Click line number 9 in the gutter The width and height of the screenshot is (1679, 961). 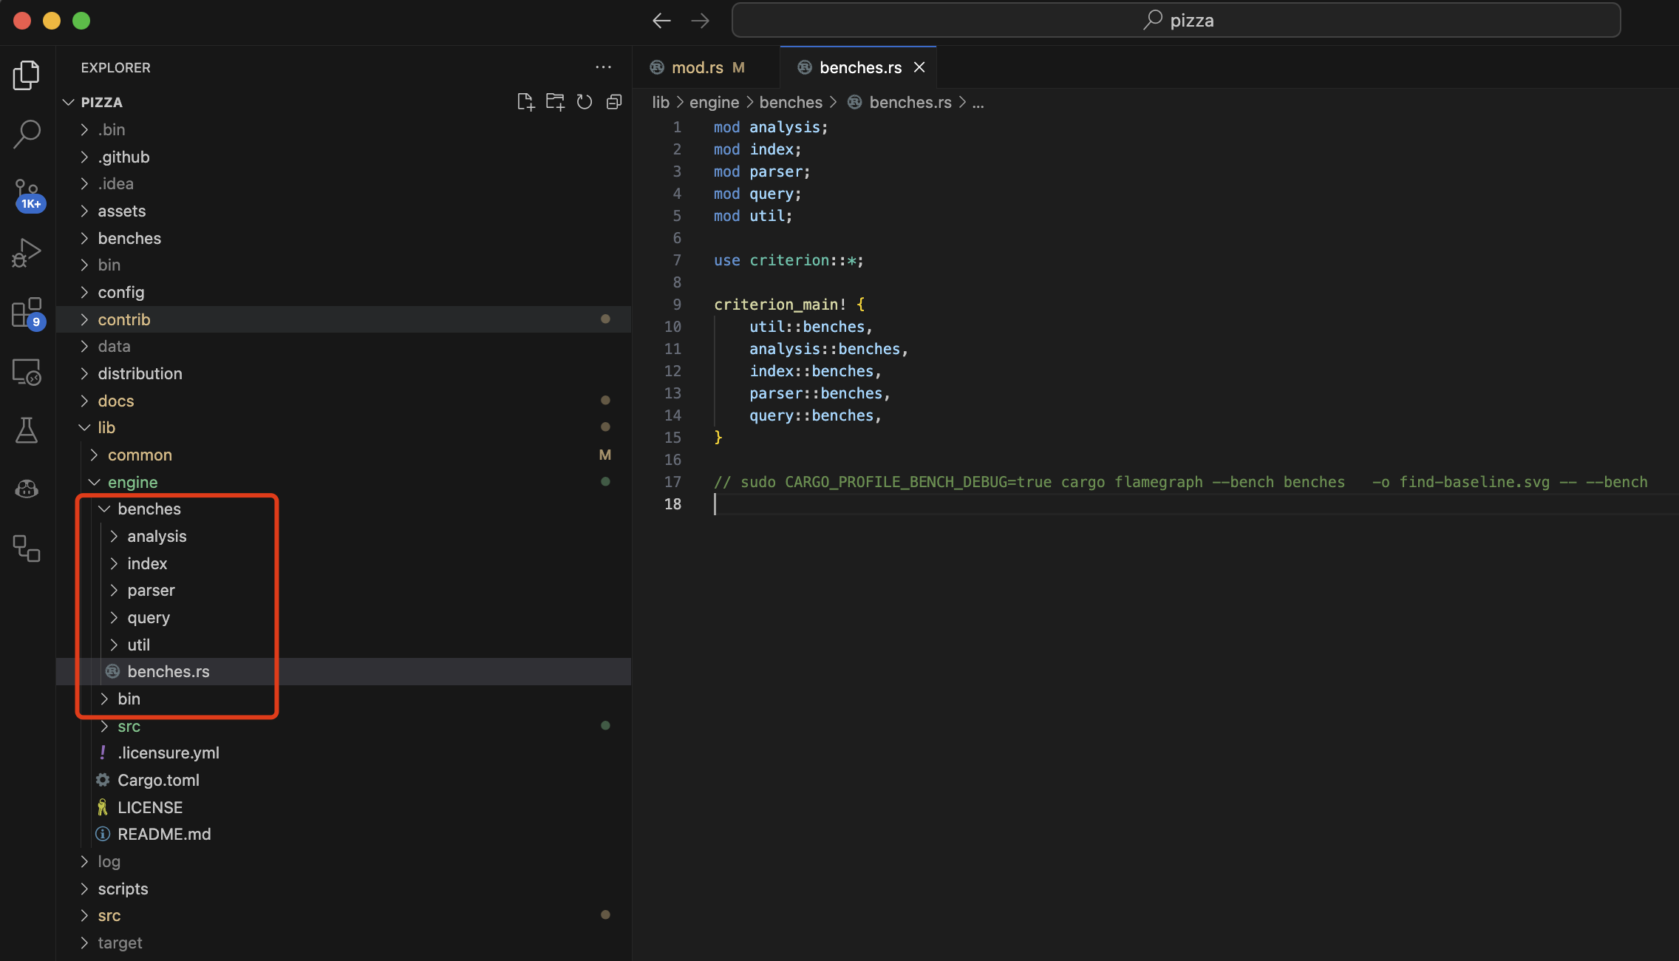click(677, 305)
